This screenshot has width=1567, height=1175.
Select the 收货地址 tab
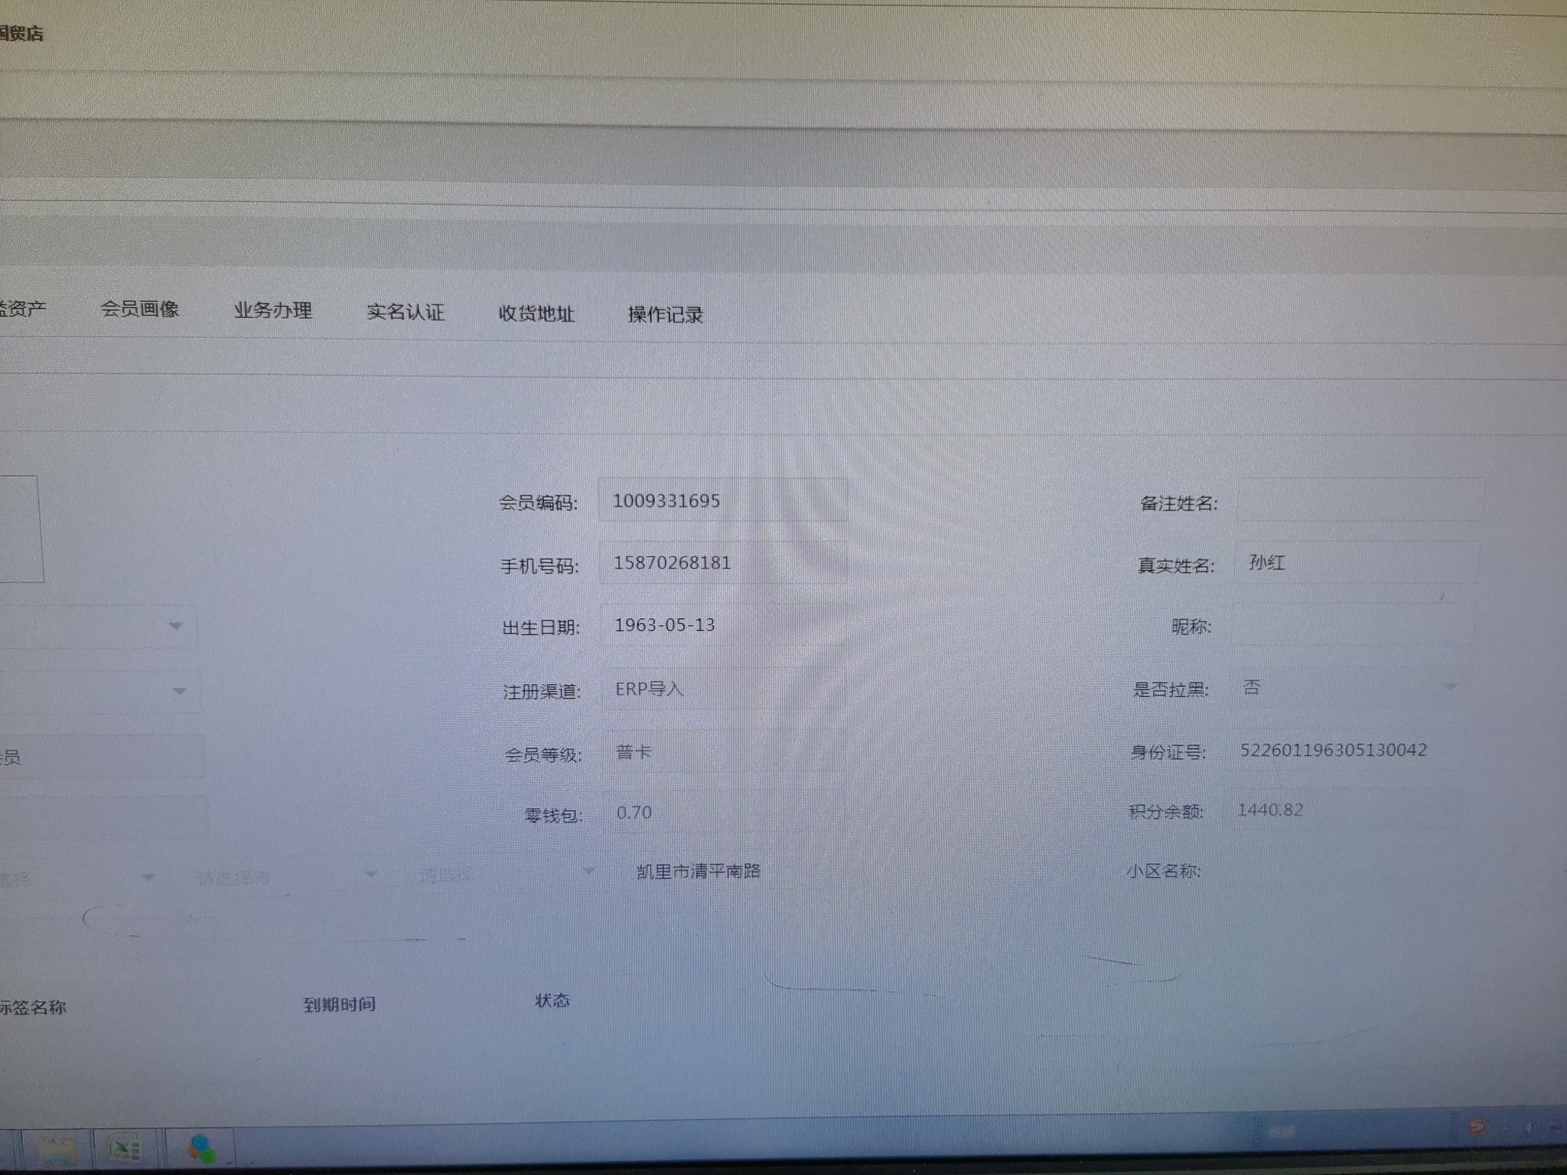tap(536, 314)
